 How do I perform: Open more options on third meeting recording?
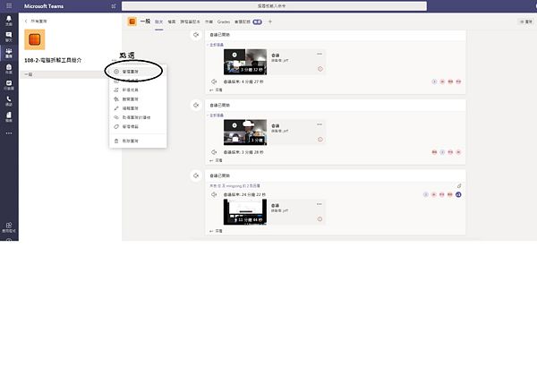pyautogui.click(x=320, y=204)
